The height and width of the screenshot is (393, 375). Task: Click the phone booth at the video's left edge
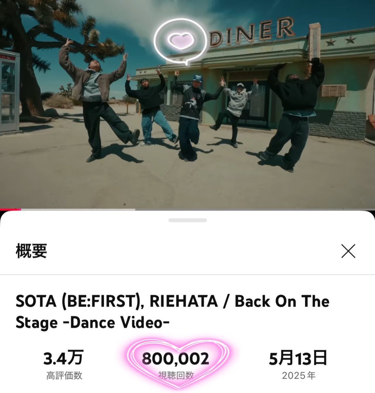point(9,92)
